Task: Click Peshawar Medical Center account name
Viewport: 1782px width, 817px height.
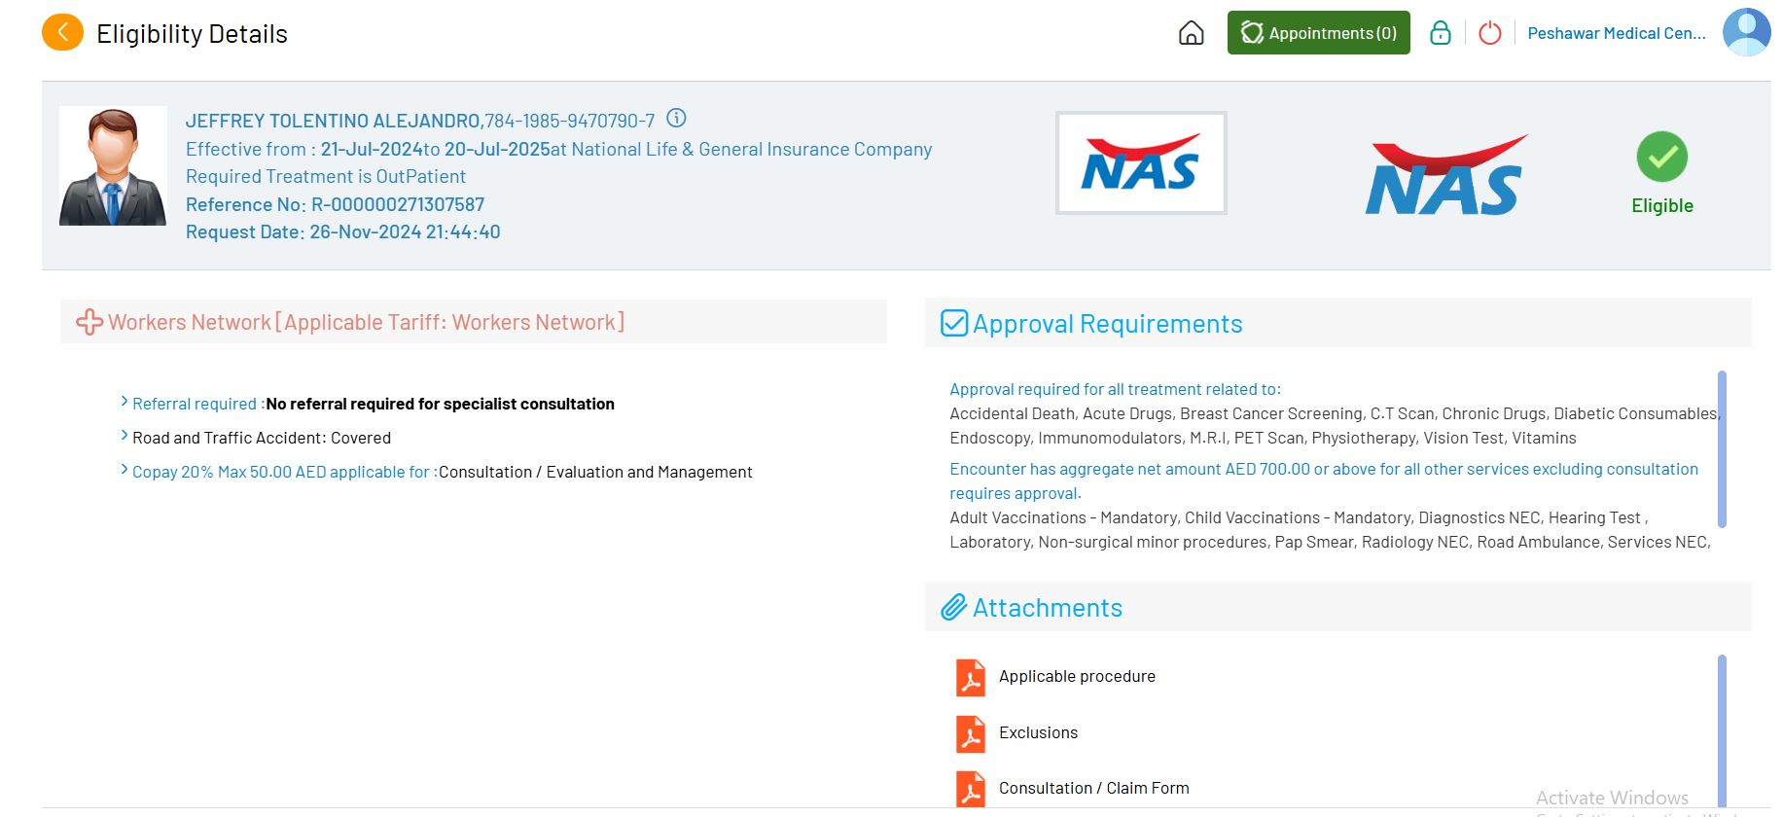Action: tap(1616, 33)
